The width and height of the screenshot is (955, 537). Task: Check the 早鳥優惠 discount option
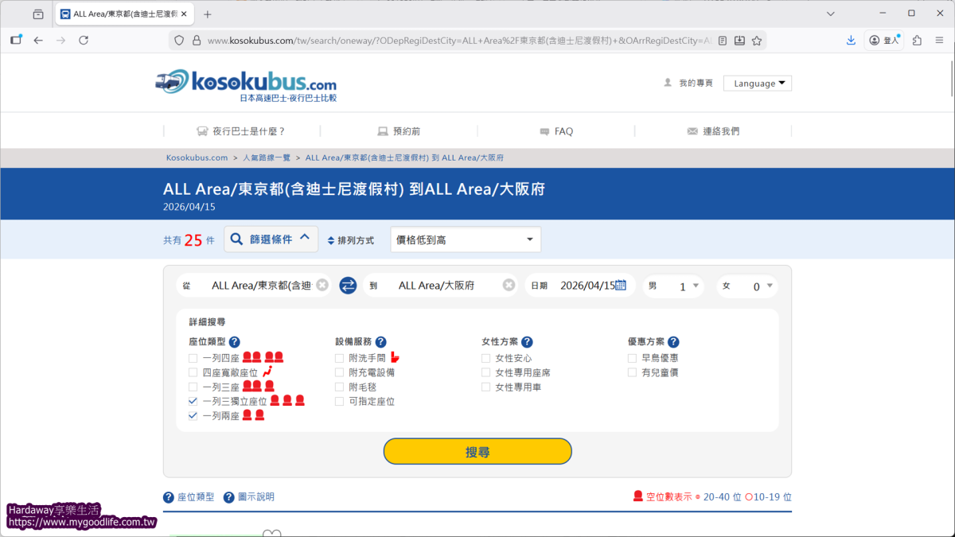(x=632, y=358)
